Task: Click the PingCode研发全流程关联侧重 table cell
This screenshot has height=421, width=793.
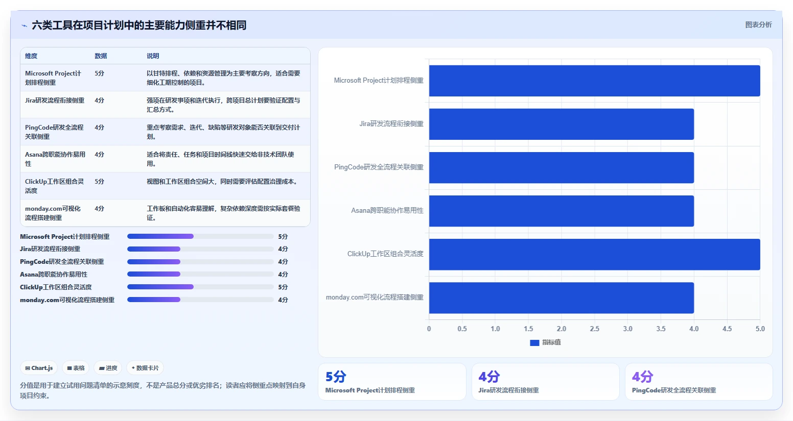Action: point(54,132)
